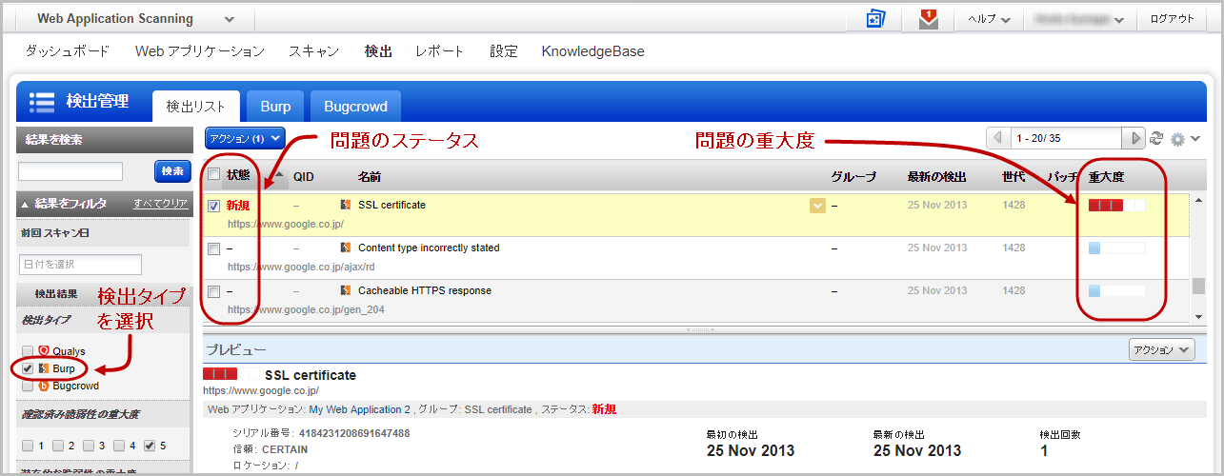Go to next page arrow

coord(1134,138)
